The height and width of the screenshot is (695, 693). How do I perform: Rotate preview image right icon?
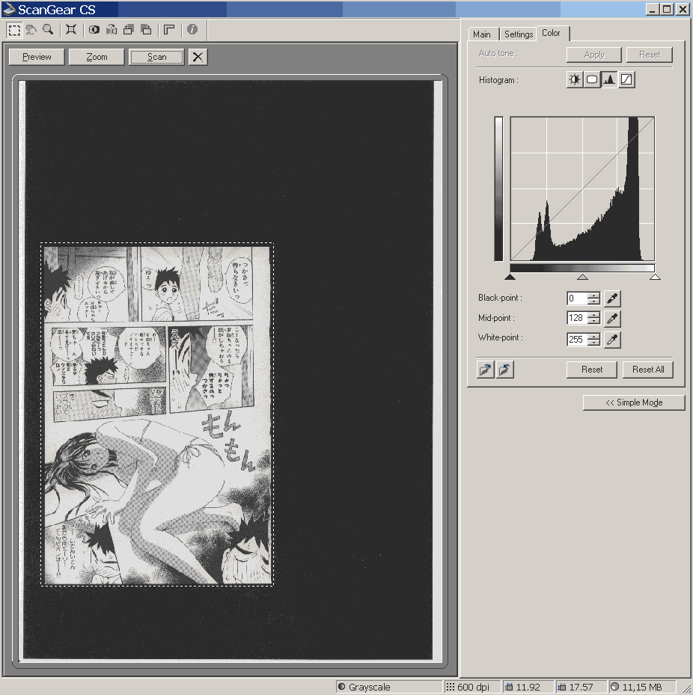[146, 30]
